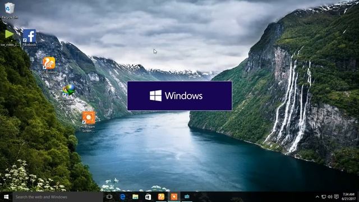Open the clock showing 7:34 AM

[x=348, y=197]
